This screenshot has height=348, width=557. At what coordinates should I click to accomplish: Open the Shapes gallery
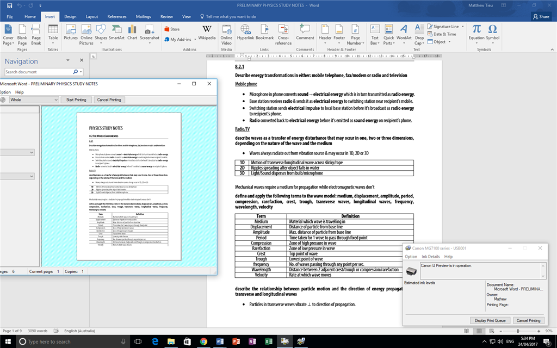tap(101, 34)
